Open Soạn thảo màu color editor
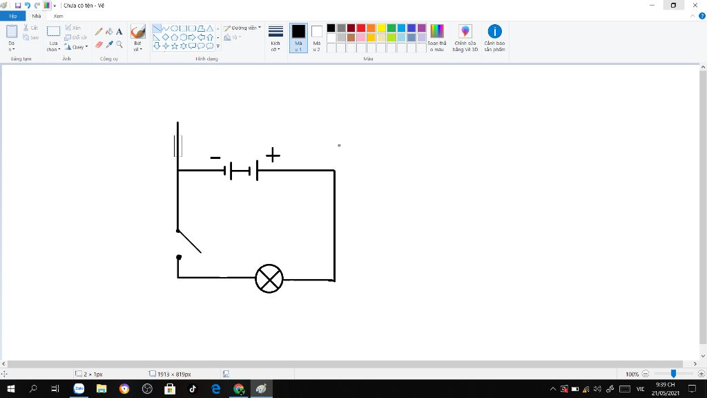This screenshot has width=707, height=398. pyautogui.click(x=437, y=38)
